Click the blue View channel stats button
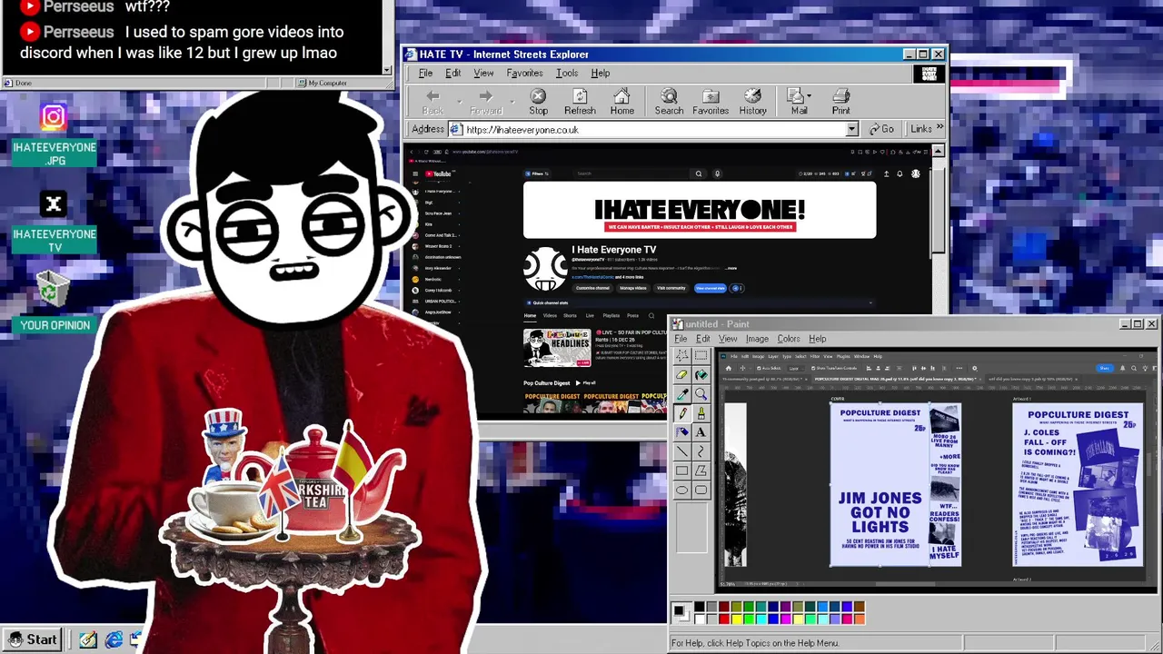The width and height of the screenshot is (1163, 654). tap(711, 288)
